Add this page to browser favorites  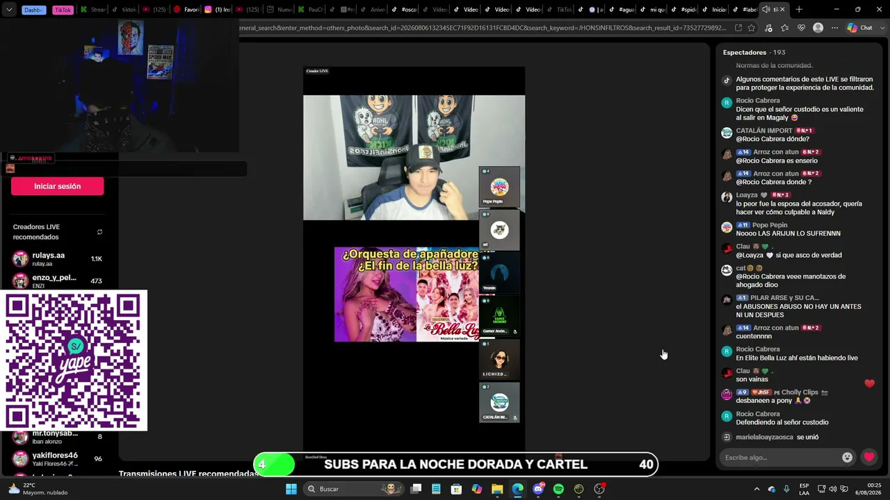pos(752,28)
